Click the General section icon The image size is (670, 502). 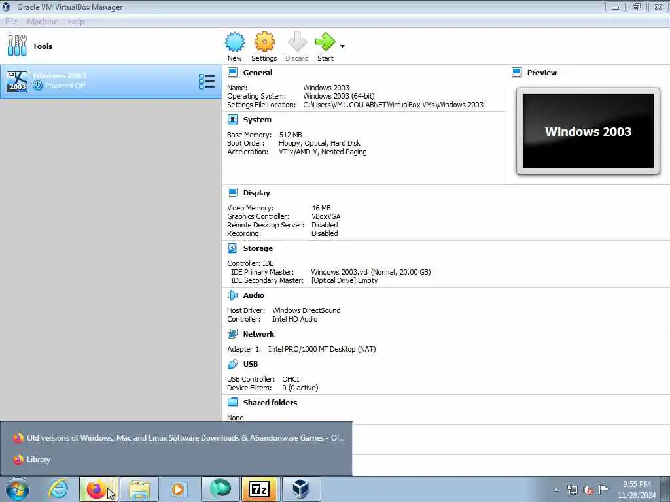click(232, 73)
